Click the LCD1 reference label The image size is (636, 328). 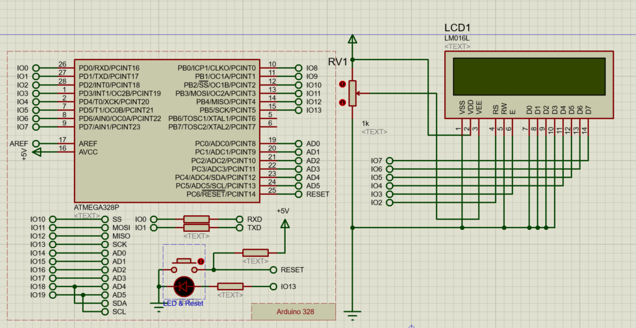458,28
